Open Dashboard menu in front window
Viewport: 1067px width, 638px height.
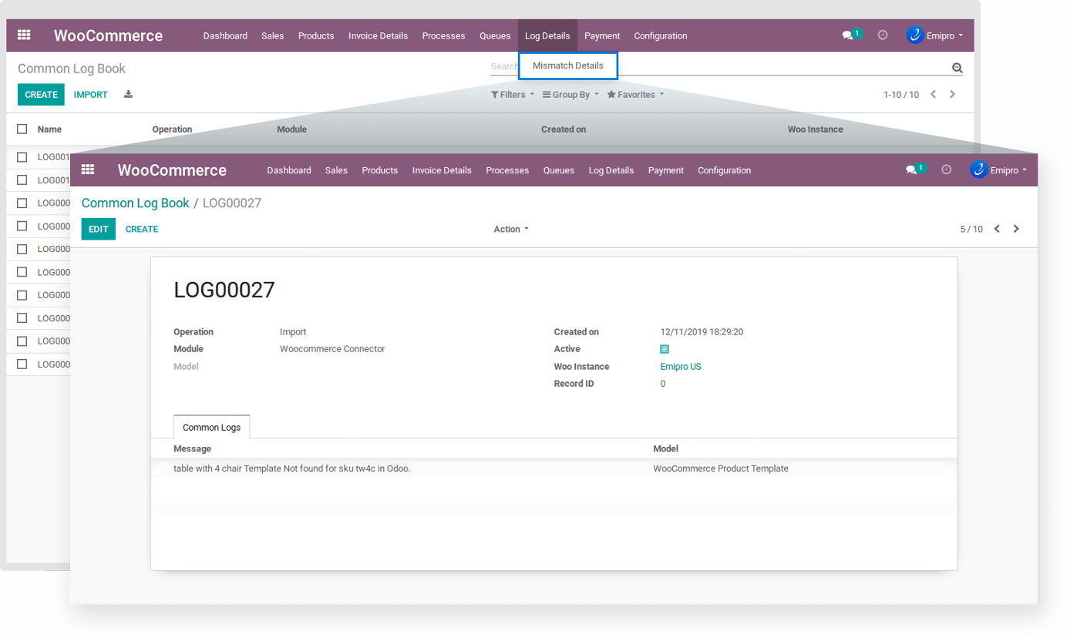pos(289,170)
